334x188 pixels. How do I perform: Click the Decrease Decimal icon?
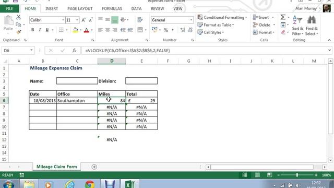point(190,30)
